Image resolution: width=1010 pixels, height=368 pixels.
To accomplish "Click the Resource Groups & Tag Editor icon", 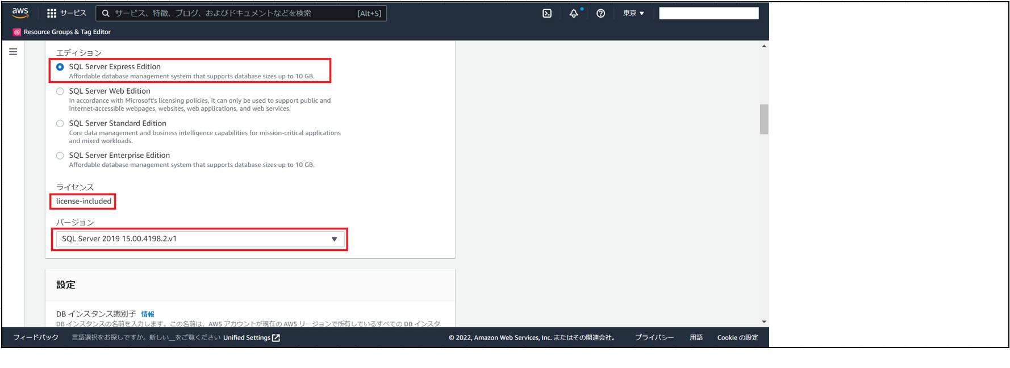I will pyautogui.click(x=17, y=32).
